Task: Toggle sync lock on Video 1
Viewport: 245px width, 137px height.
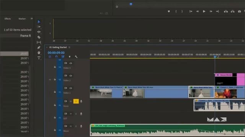Action: (65, 88)
